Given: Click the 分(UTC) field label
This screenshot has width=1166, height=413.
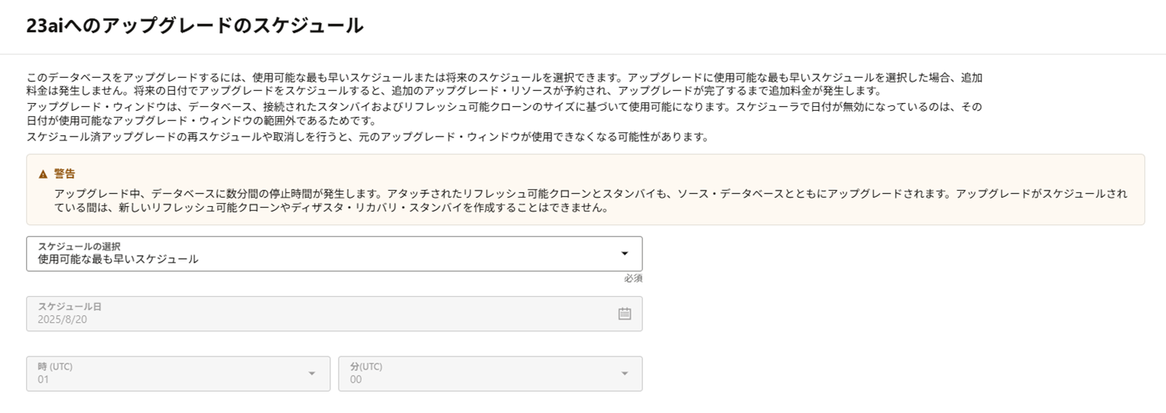Looking at the screenshot, I should [x=366, y=366].
